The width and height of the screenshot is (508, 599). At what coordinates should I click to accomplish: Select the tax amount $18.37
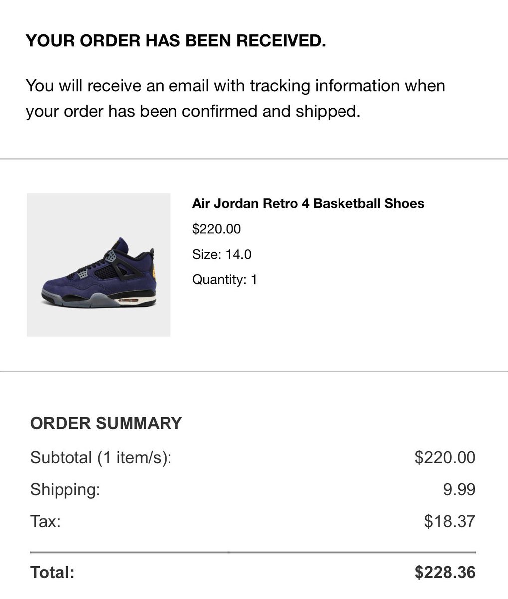click(450, 522)
